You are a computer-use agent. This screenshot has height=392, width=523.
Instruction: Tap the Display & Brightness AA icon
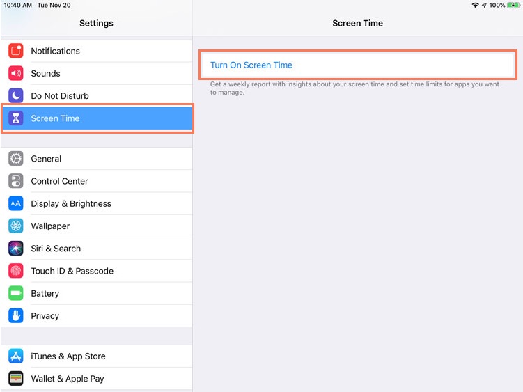16,203
